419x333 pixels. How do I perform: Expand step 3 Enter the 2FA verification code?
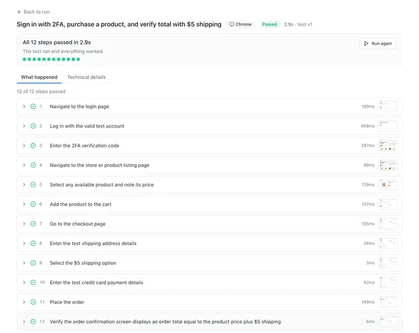pyautogui.click(x=24, y=146)
